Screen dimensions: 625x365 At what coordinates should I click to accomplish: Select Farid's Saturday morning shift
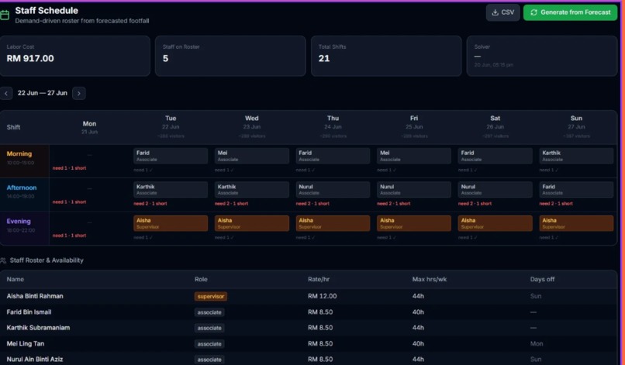tap(495, 156)
